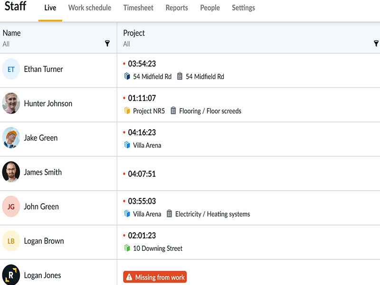Image resolution: width=380 pixels, height=285 pixels.
Task: Click the clipboard icon beside Flooring / Floor screeds
Action: 173,111
